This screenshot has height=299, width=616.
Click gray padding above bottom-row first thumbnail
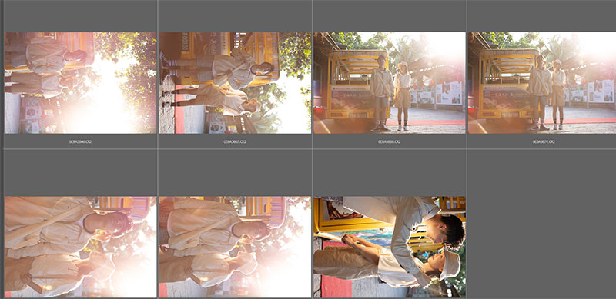tap(81, 173)
